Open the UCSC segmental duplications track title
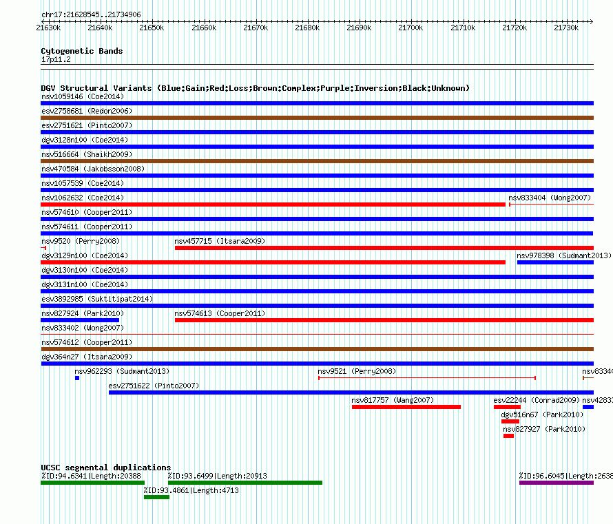The width and height of the screenshot is (613, 524). [x=106, y=468]
